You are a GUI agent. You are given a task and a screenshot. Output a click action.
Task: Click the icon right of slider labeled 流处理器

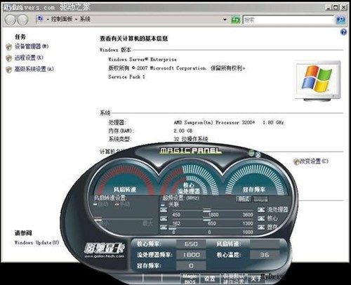(261, 210)
